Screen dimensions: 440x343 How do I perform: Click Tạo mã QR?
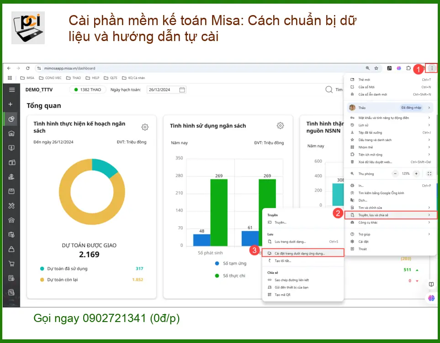pyautogui.click(x=303, y=295)
